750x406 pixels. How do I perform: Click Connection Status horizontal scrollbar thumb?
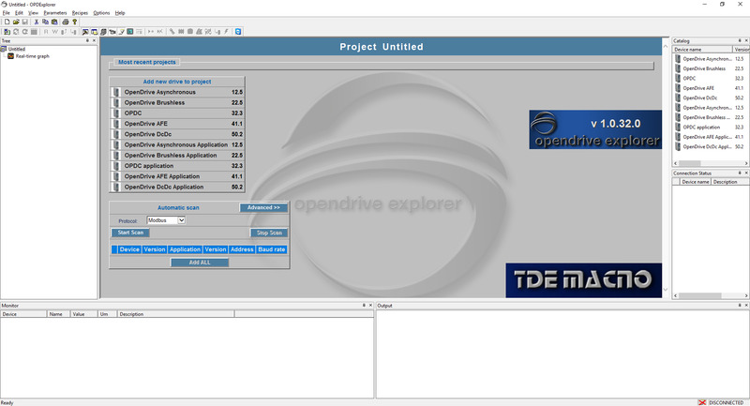click(699, 296)
